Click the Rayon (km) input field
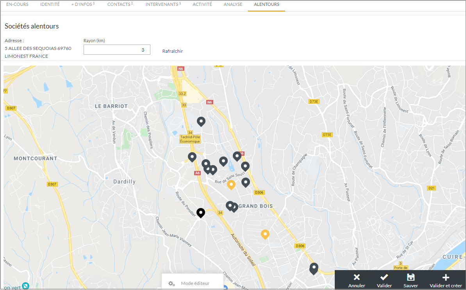Image resolution: width=466 pixels, height=290 pixels. 117,50
